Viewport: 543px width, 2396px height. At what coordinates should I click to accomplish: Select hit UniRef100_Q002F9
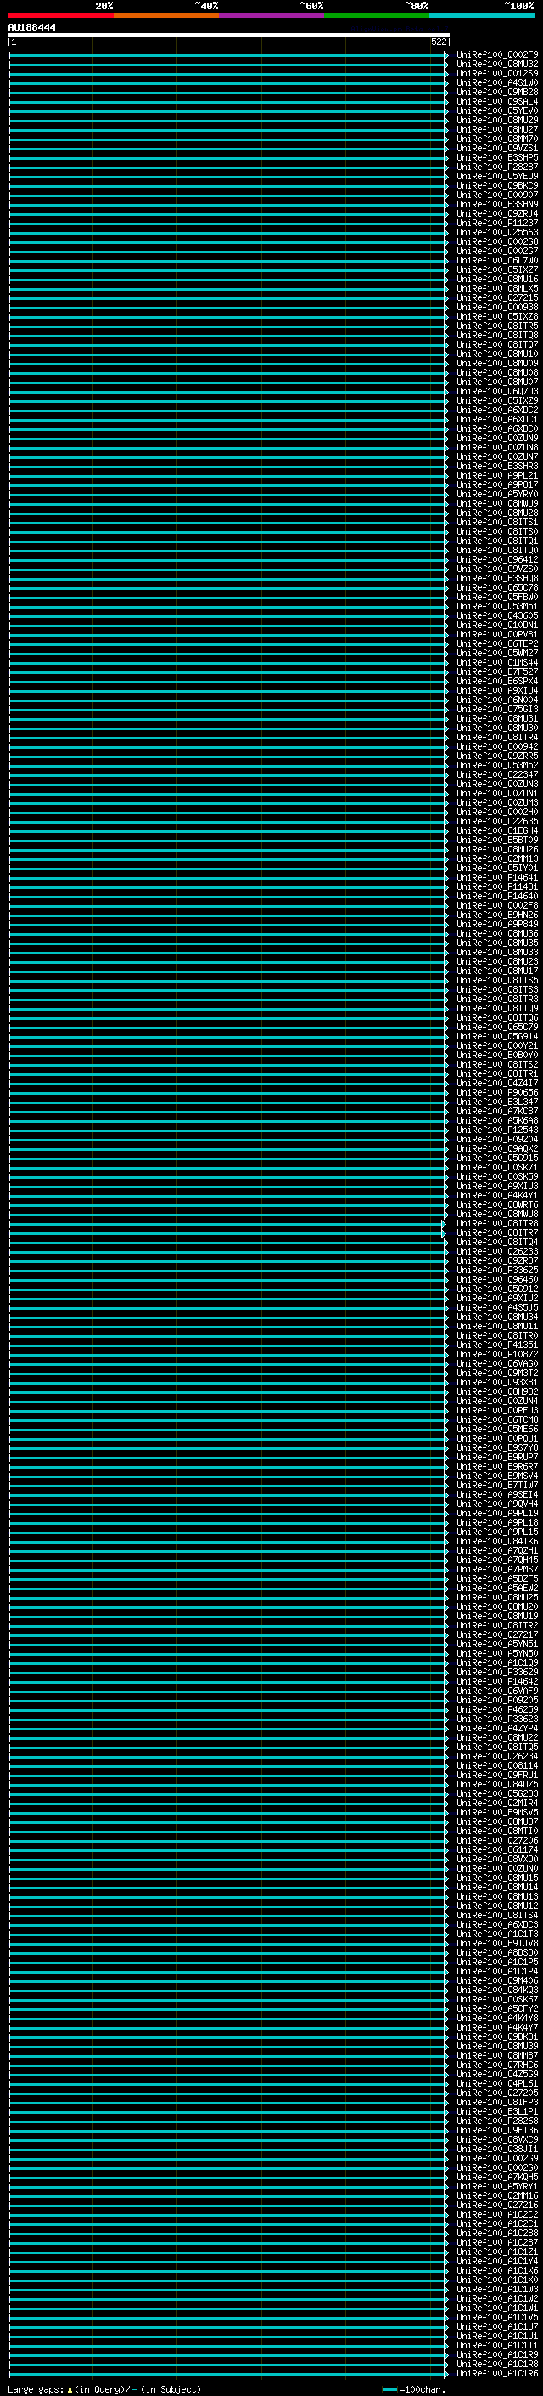tap(497, 55)
